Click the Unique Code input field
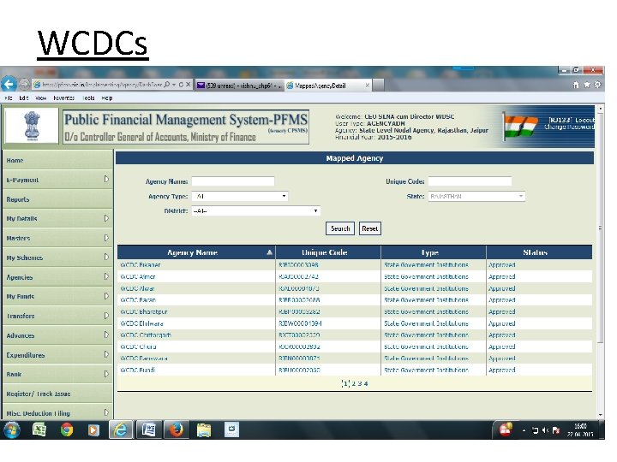Image resolution: width=617 pixels, height=462 pixels. point(470,181)
